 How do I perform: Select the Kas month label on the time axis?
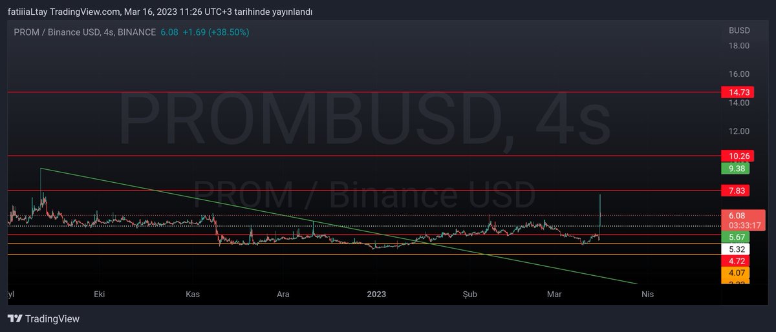[x=194, y=295]
